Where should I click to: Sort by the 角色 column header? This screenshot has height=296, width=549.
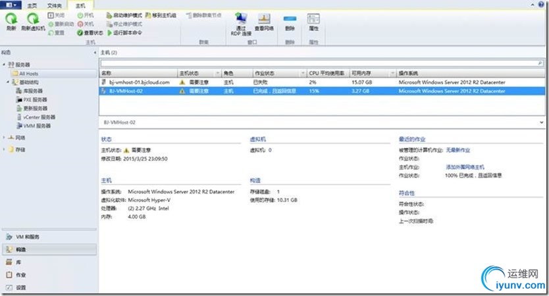pyautogui.click(x=237, y=73)
